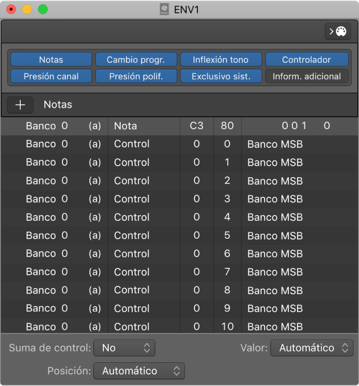Select the Control row with value 5
This screenshot has height=386, width=359.
click(x=132, y=235)
